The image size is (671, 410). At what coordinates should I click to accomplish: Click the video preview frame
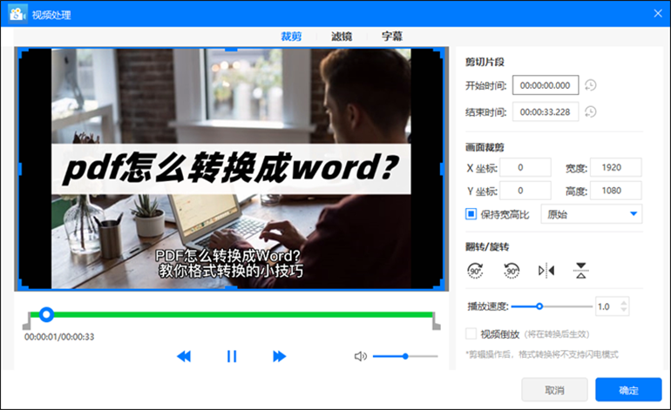point(231,169)
